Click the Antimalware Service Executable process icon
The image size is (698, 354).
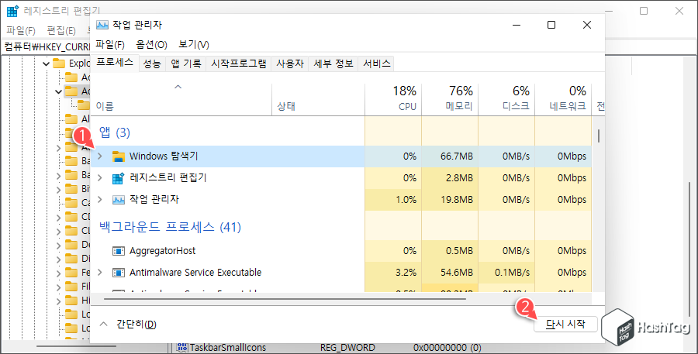(x=119, y=273)
